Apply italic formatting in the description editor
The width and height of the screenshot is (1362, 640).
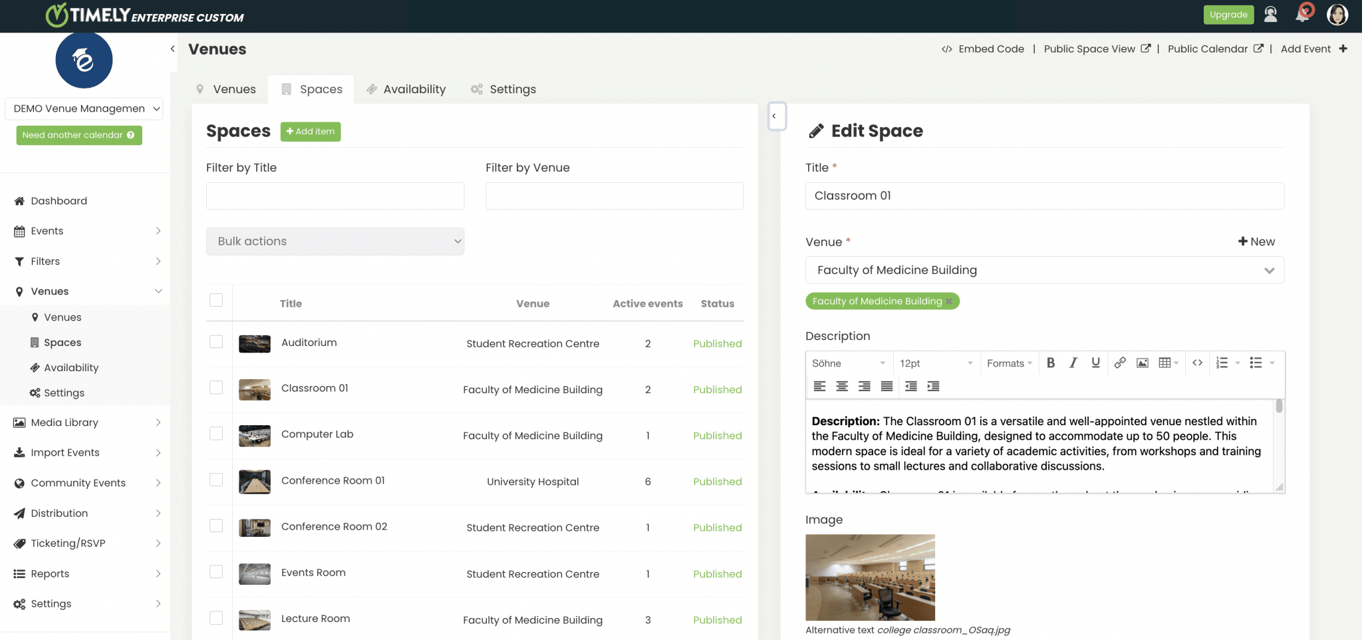point(1073,363)
